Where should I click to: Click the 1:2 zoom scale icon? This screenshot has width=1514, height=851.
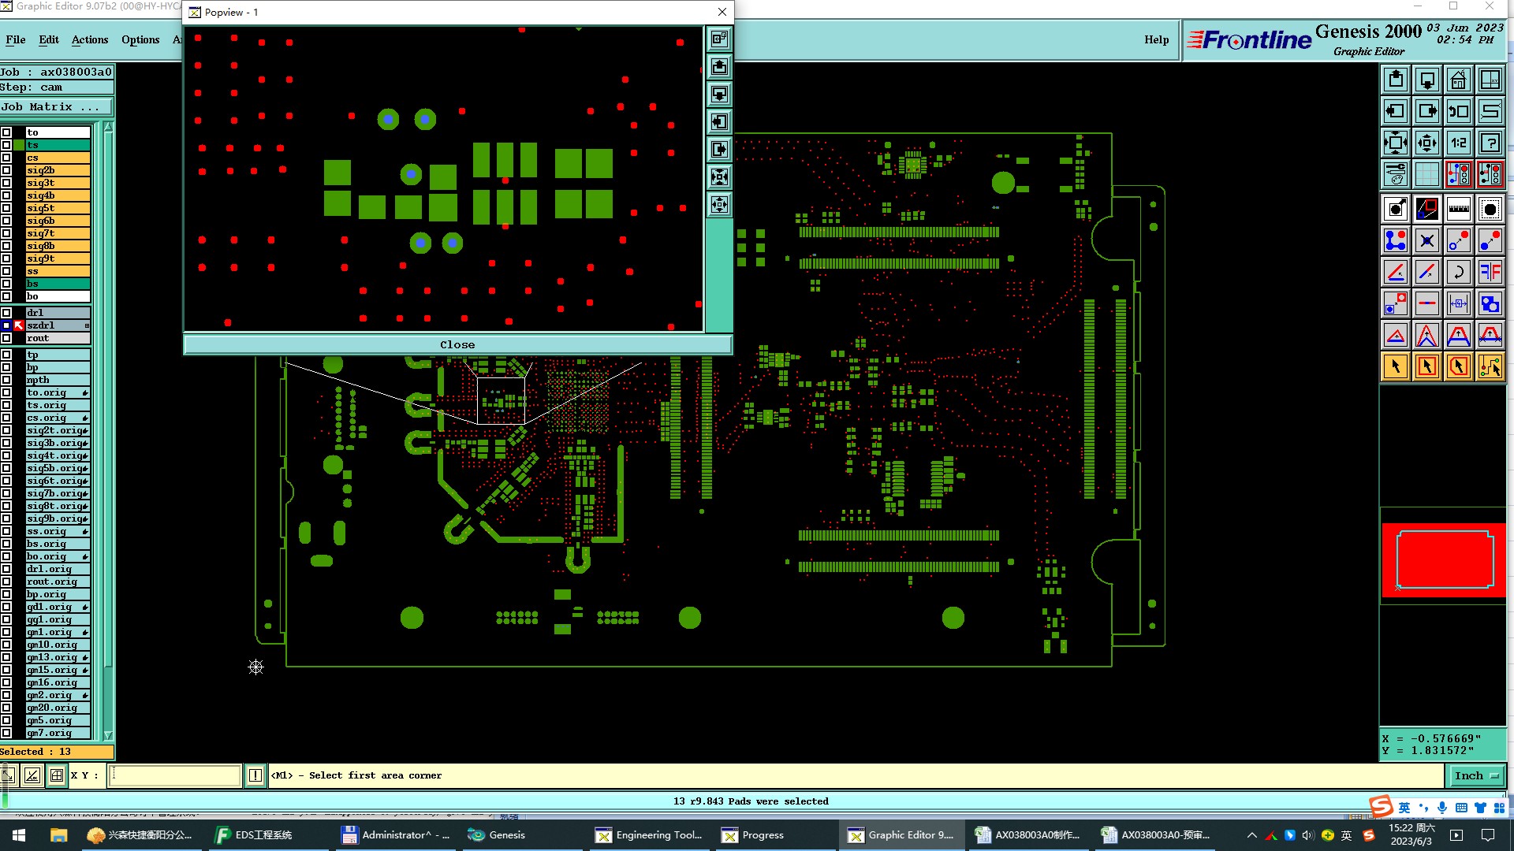tap(1458, 143)
